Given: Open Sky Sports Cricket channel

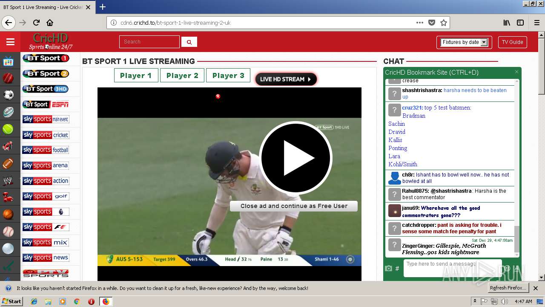Looking at the screenshot, I should (x=46, y=135).
